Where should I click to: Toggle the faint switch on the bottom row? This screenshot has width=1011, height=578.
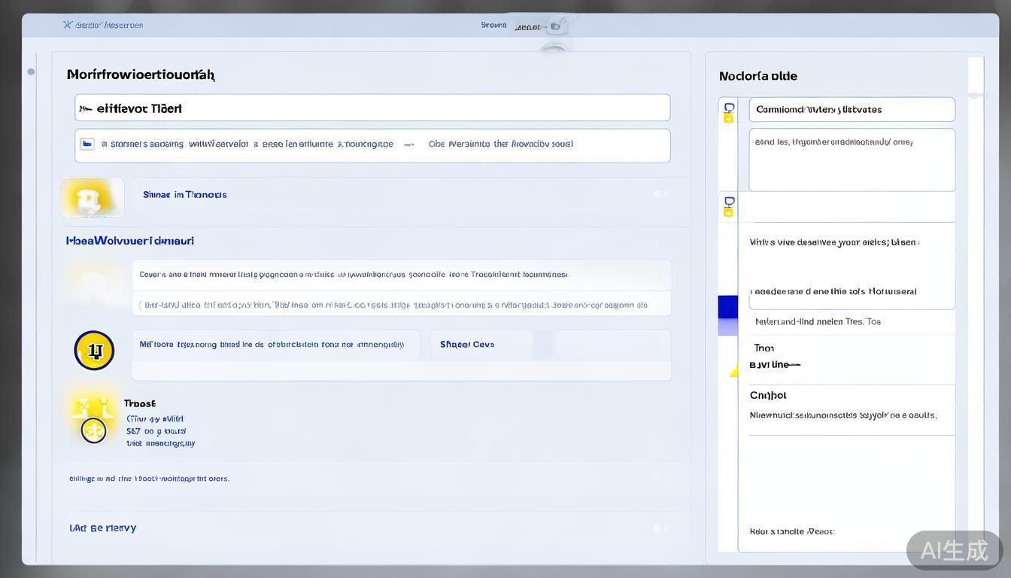click(x=660, y=528)
